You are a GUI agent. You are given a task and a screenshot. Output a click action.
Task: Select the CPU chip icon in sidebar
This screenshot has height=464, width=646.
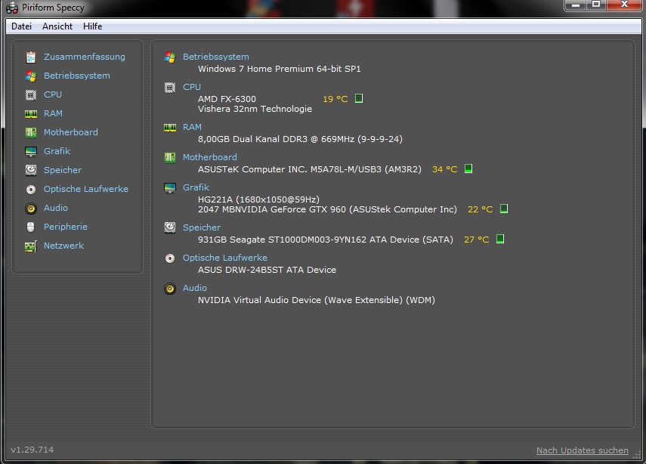tap(31, 94)
